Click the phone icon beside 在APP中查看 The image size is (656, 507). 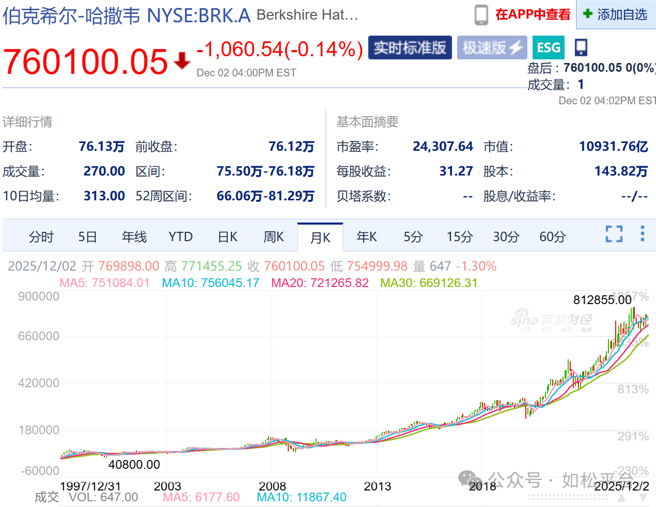point(481,15)
